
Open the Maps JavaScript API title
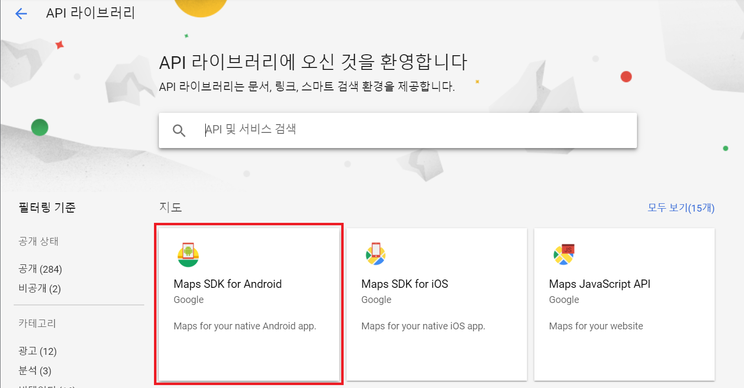pyautogui.click(x=599, y=284)
